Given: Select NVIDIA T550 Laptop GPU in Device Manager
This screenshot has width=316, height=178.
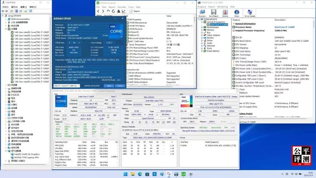Looking at the screenshot, I should 27,157.
